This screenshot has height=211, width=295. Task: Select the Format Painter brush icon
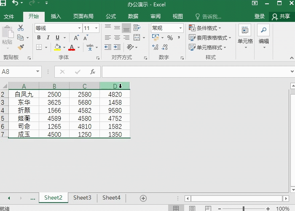point(21,47)
